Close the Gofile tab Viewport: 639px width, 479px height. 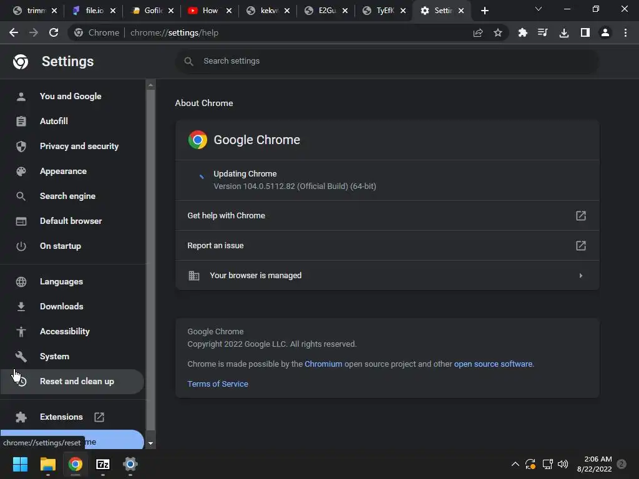(x=171, y=11)
